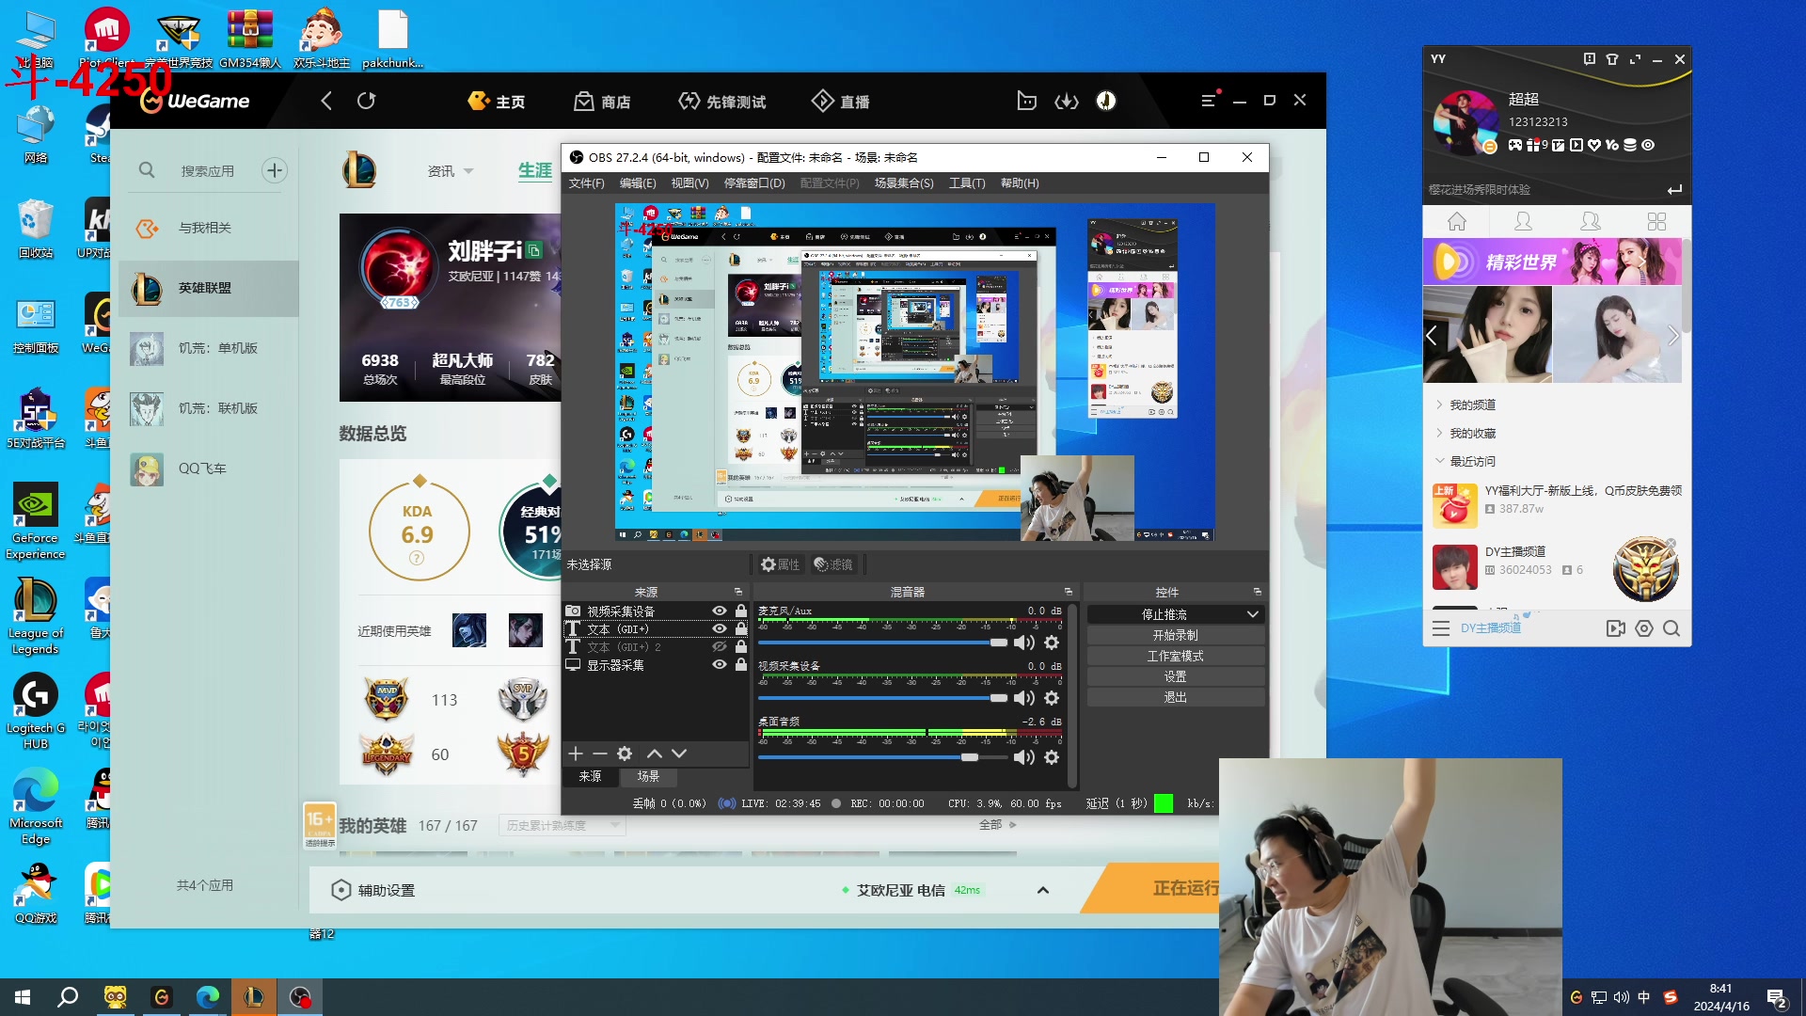Hide the 显示器采集 source
Image resolution: width=1806 pixels, height=1016 pixels.
coord(720,664)
